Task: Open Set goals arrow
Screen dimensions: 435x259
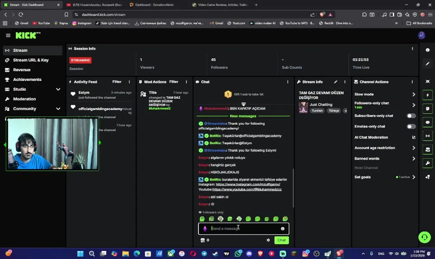Action: (414, 177)
